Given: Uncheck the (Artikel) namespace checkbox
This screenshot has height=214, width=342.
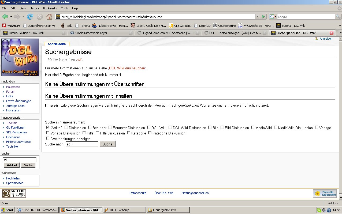Looking at the screenshot, I should pos(48,127).
